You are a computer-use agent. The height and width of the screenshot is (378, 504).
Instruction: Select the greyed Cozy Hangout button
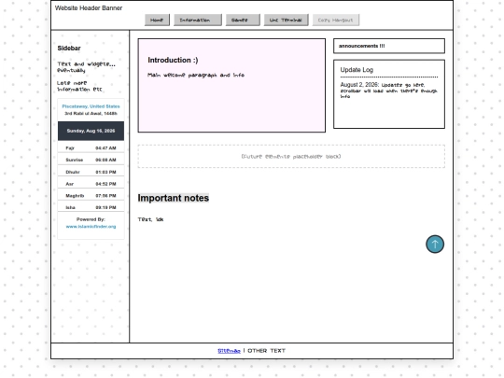pyautogui.click(x=336, y=20)
